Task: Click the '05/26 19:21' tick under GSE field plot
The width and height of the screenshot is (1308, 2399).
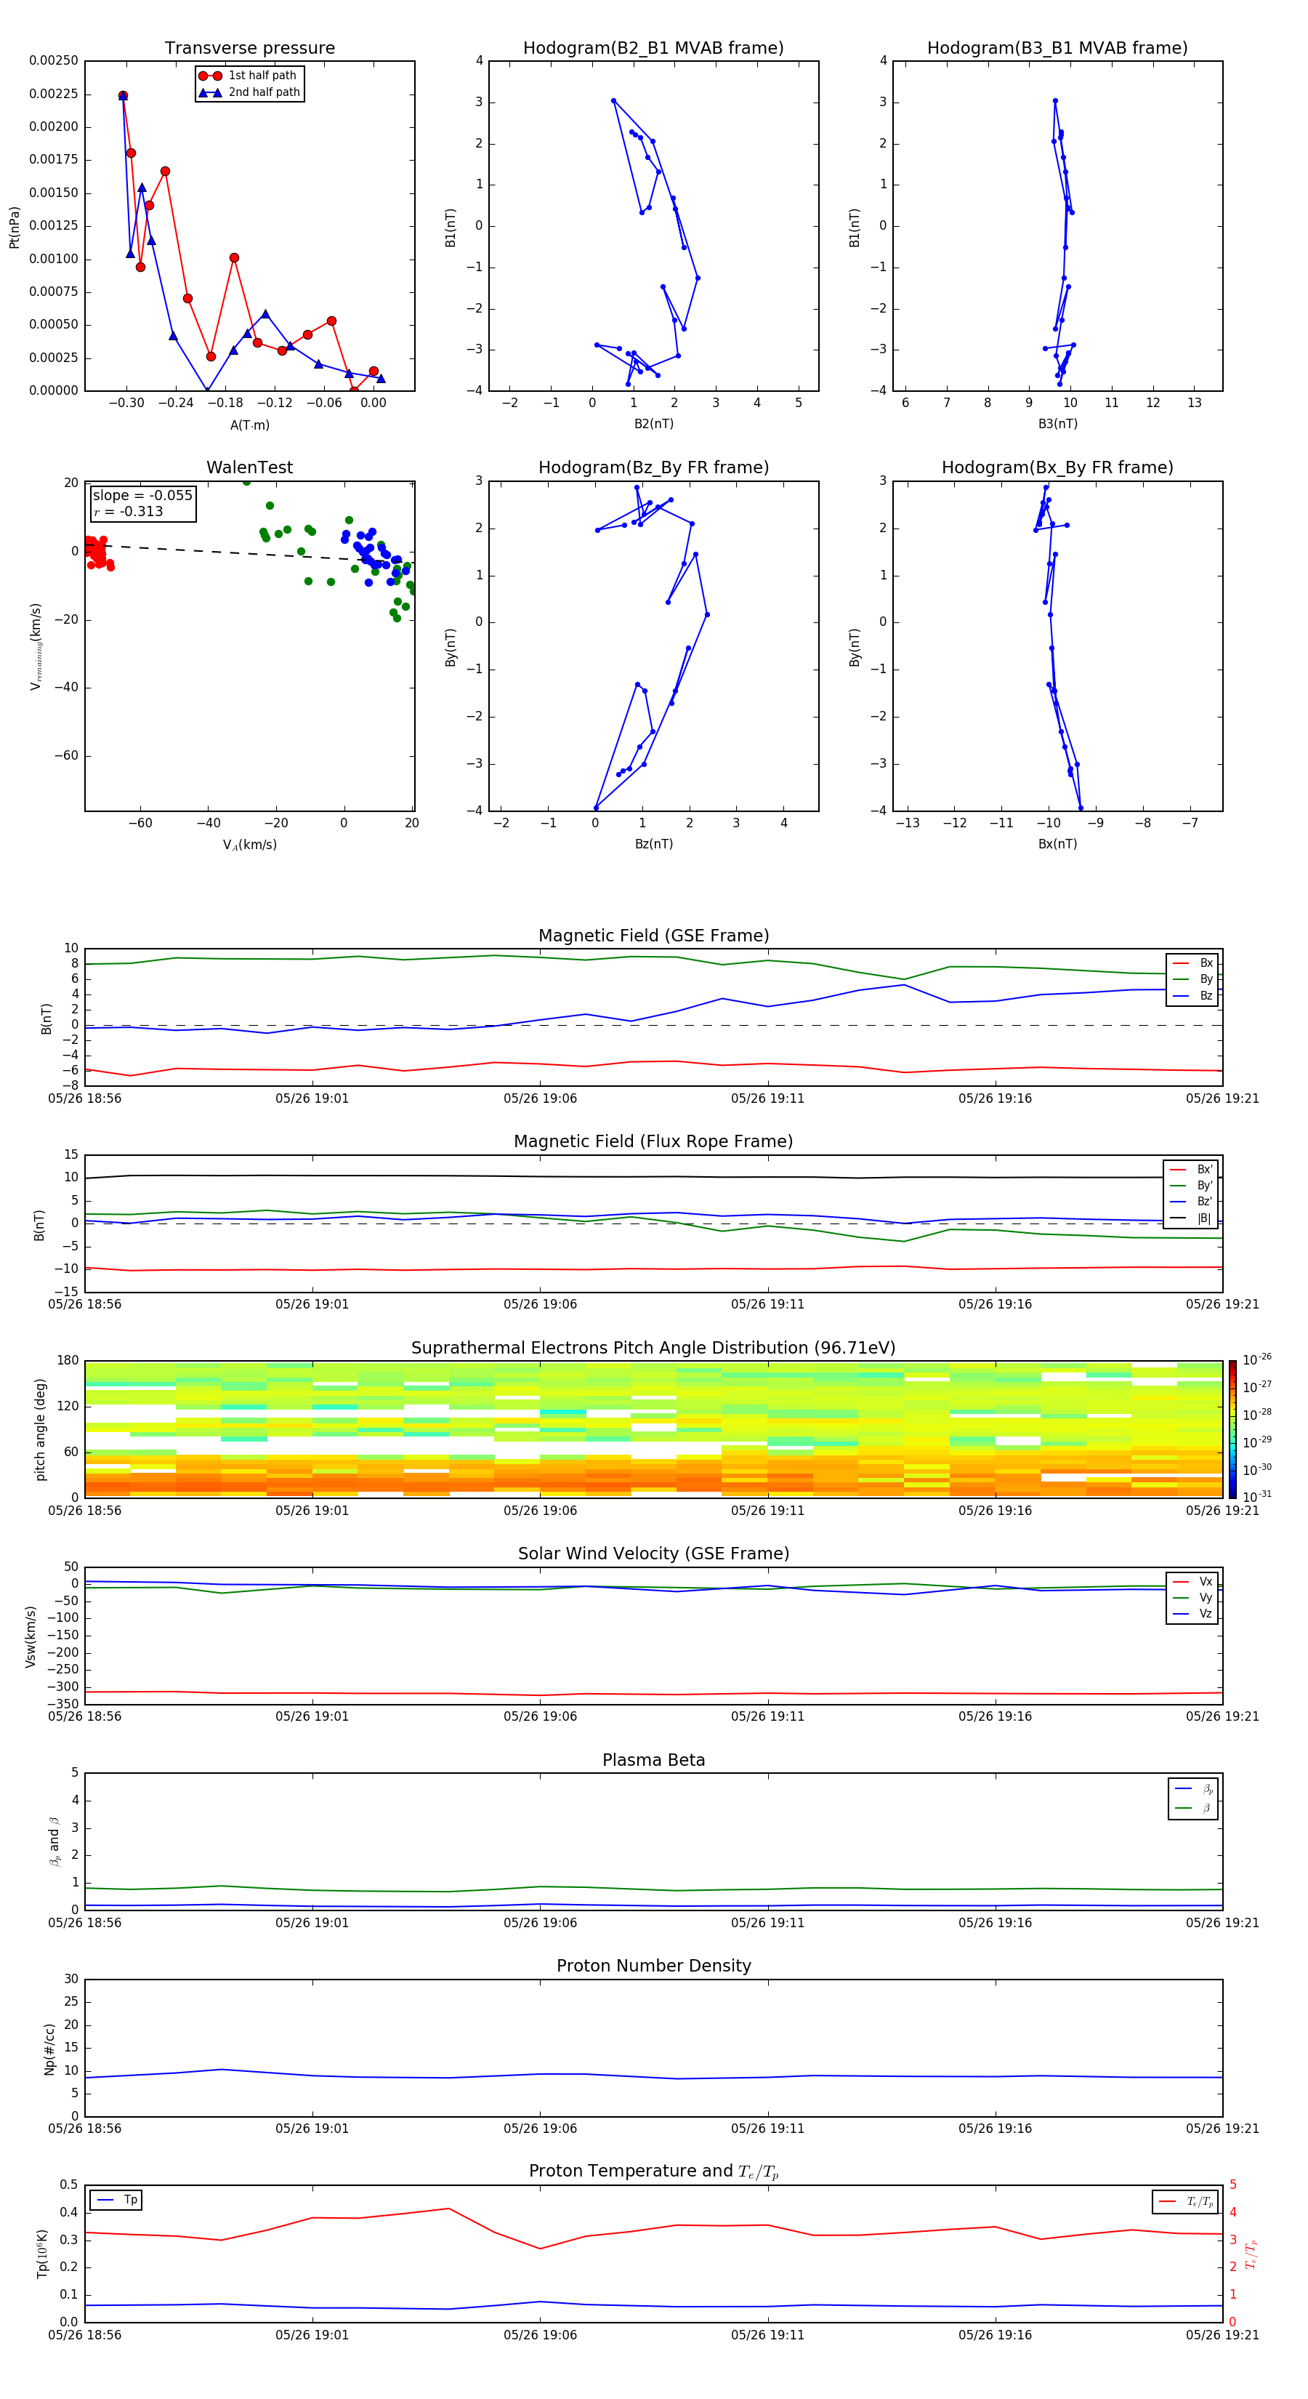Action: coord(1222,1099)
